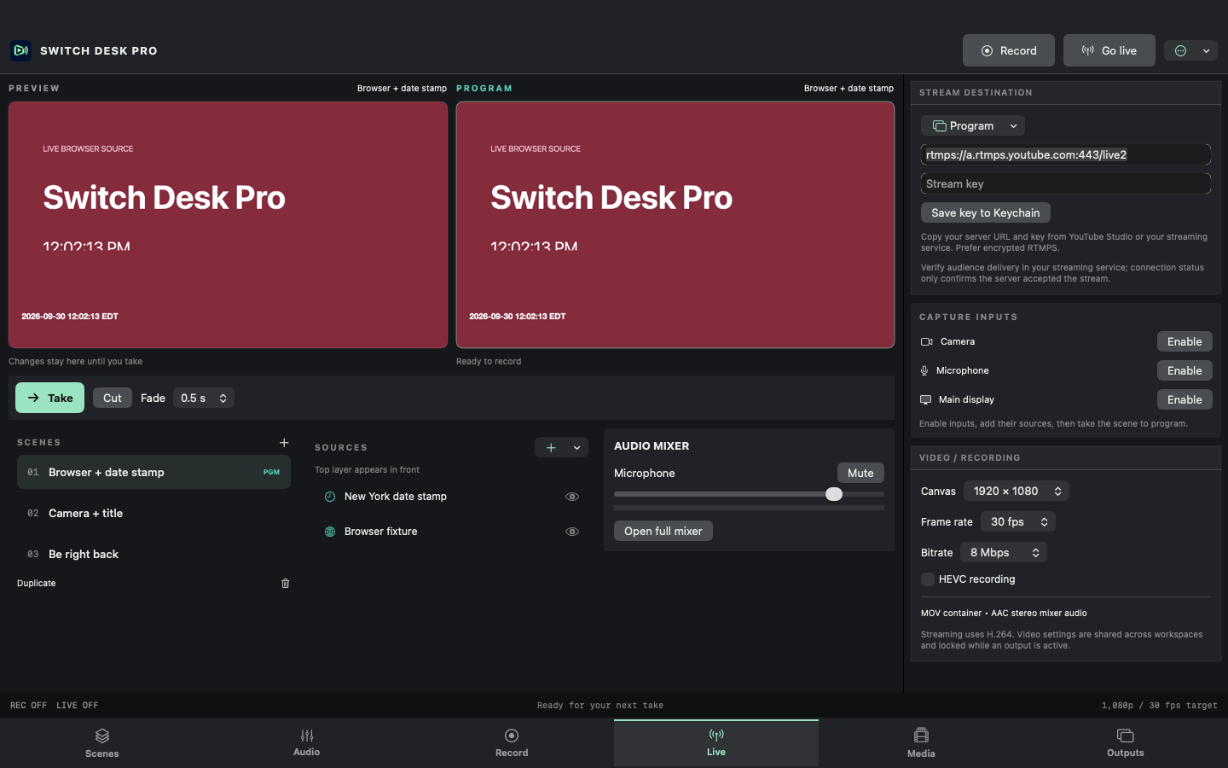Image resolution: width=1228 pixels, height=768 pixels.
Task: Open the Program stream source dropdown
Action: tap(973, 125)
